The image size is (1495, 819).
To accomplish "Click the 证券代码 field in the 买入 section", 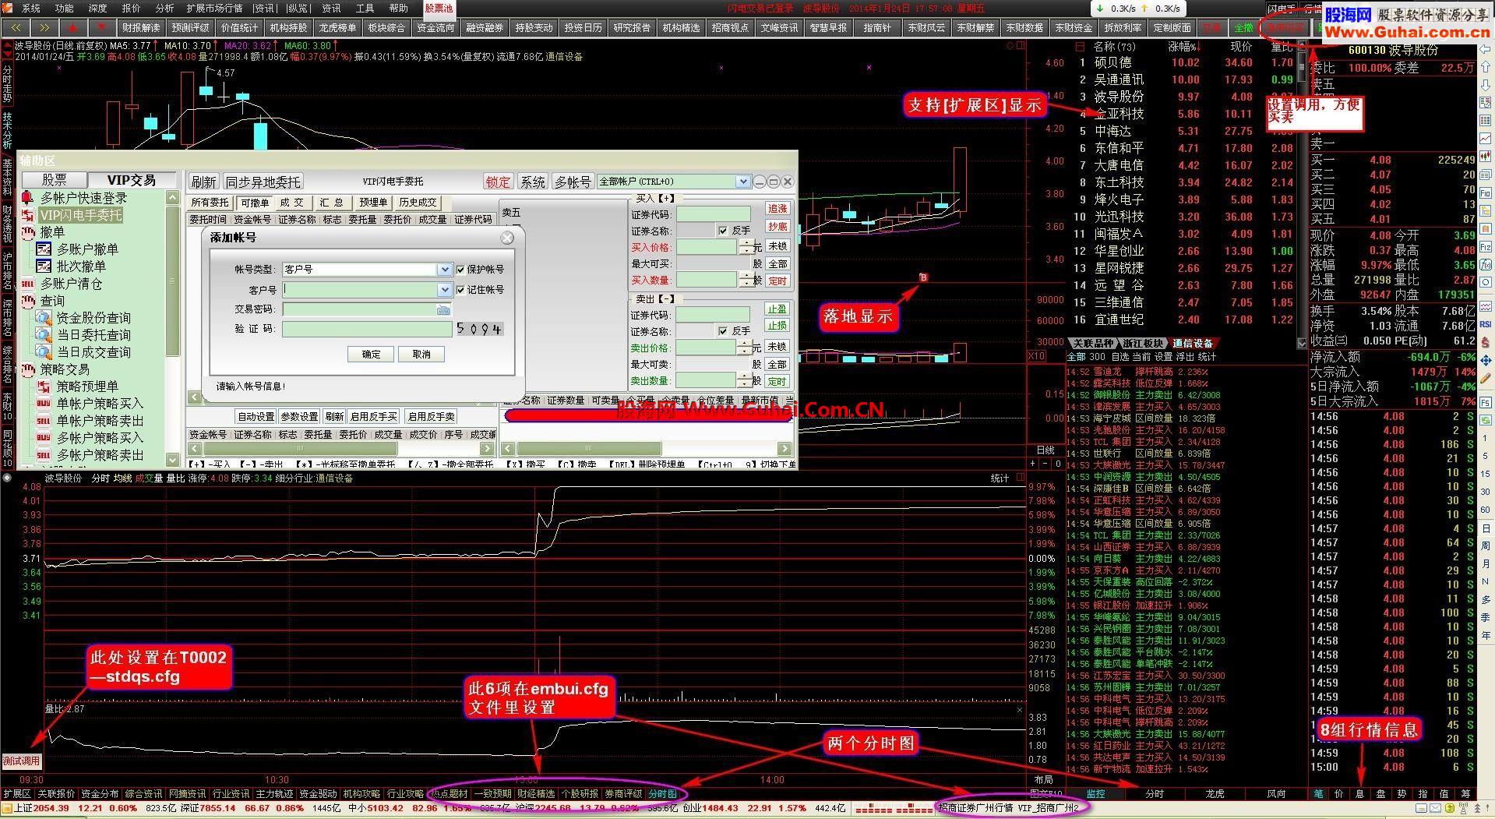I will [x=713, y=214].
